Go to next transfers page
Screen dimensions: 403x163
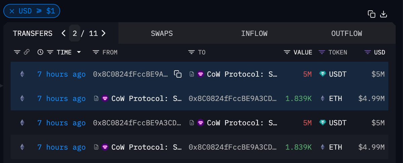(x=103, y=33)
